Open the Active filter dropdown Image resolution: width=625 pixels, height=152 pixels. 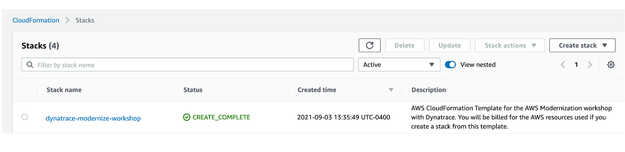click(x=399, y=64)
